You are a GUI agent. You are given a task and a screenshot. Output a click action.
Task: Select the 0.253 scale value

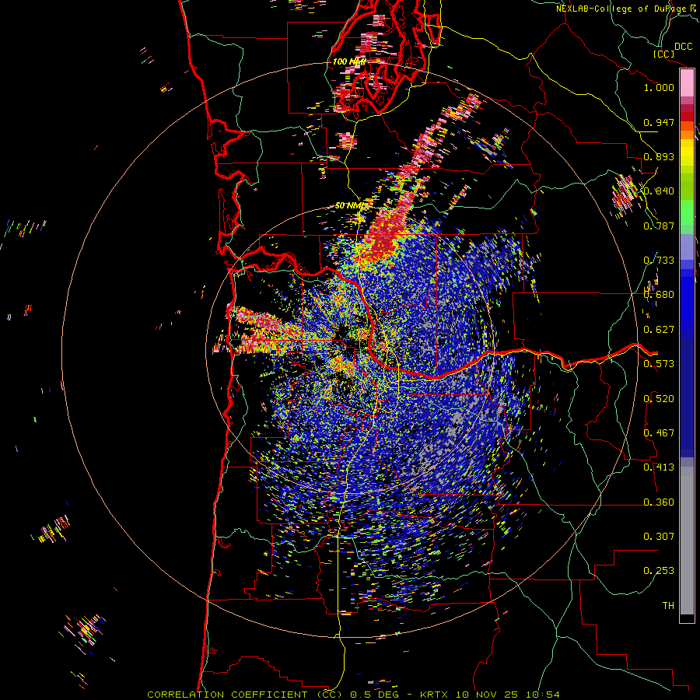click(x=659, y=571)
